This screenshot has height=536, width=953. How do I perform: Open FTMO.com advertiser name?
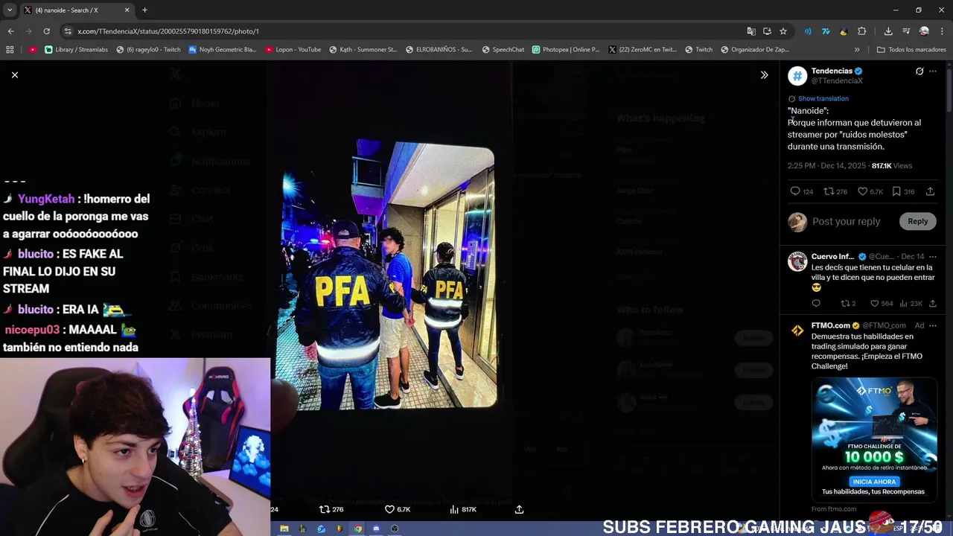tap(831, 325)
